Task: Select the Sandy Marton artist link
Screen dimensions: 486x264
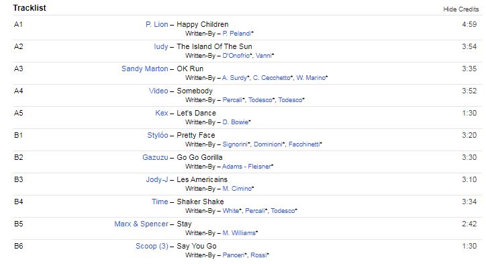Action: pyautogui.click(x=145, y=69)
